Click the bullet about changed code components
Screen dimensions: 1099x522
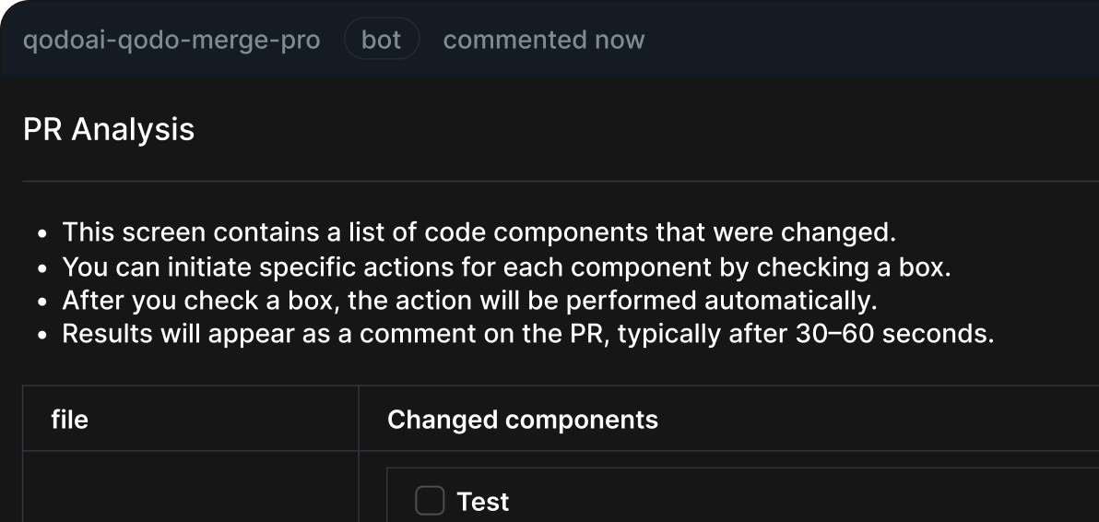point(479,231)
